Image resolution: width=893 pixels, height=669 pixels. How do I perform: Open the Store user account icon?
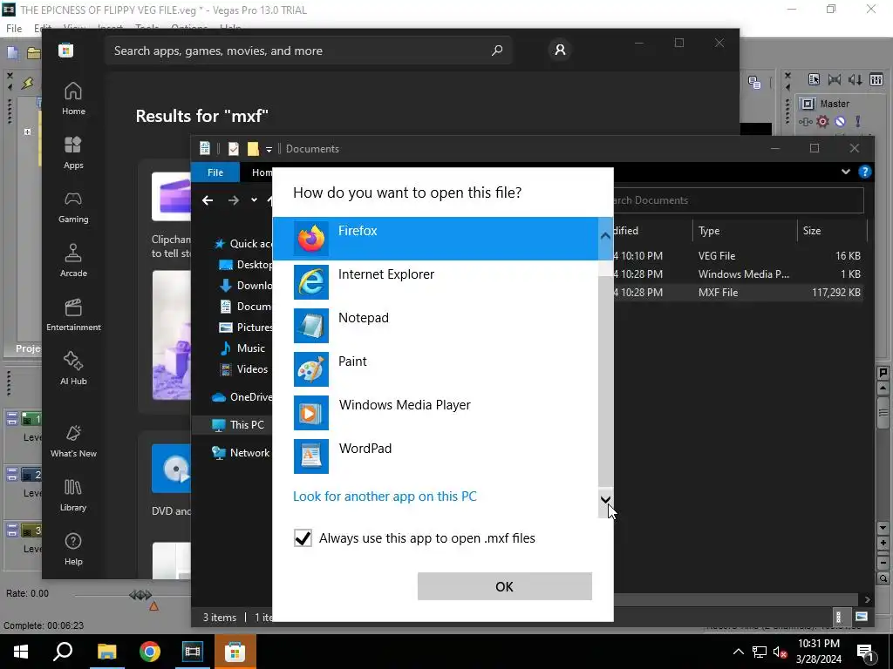(561, 50)
